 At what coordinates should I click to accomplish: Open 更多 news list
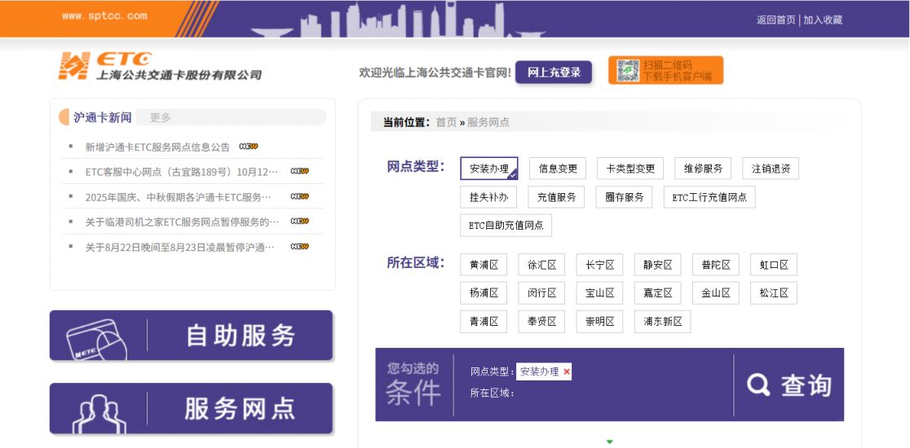click(161, 117)
